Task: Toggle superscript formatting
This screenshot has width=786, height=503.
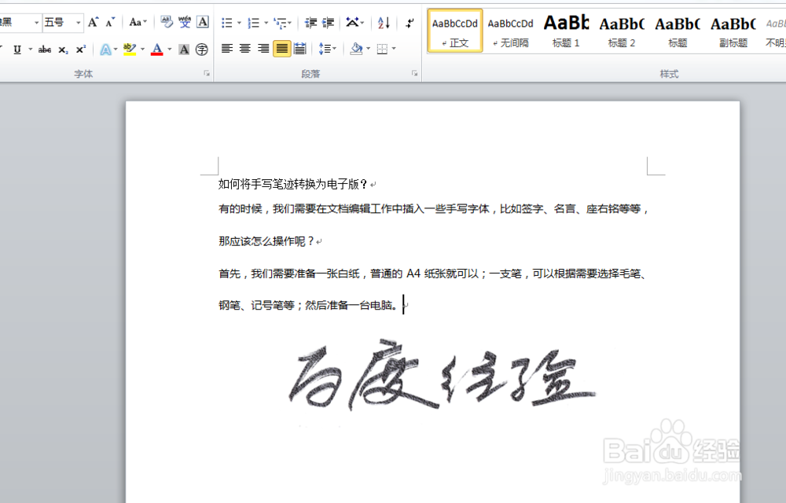Action: (80, 49)
